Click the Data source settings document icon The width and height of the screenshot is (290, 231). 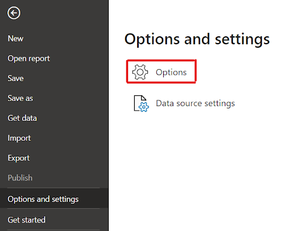point(141,103)
